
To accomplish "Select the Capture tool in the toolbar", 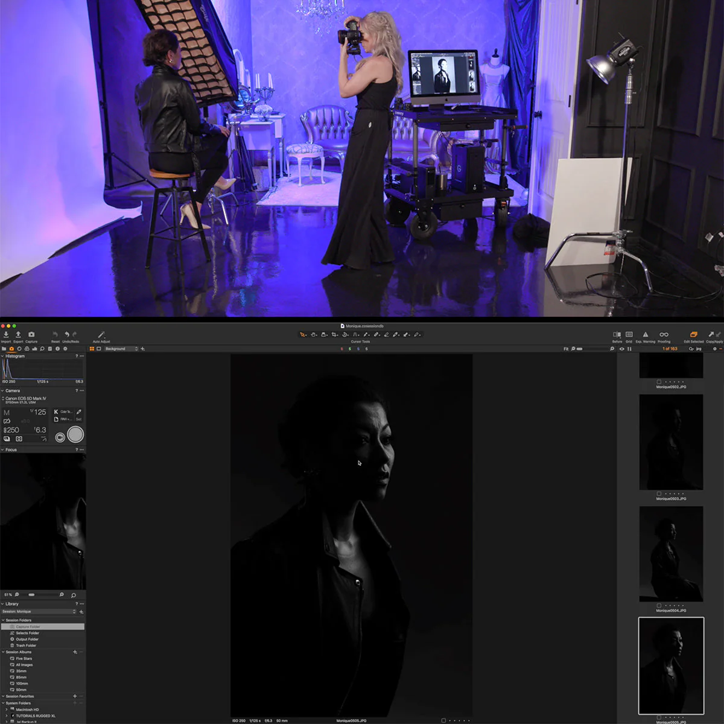I will tap(31, 335).
